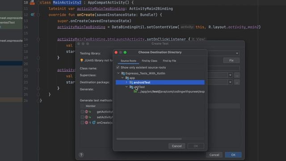Check the onCreate member checkbox
This screenshot has height=161, width=286.
(x=82, y=123)
